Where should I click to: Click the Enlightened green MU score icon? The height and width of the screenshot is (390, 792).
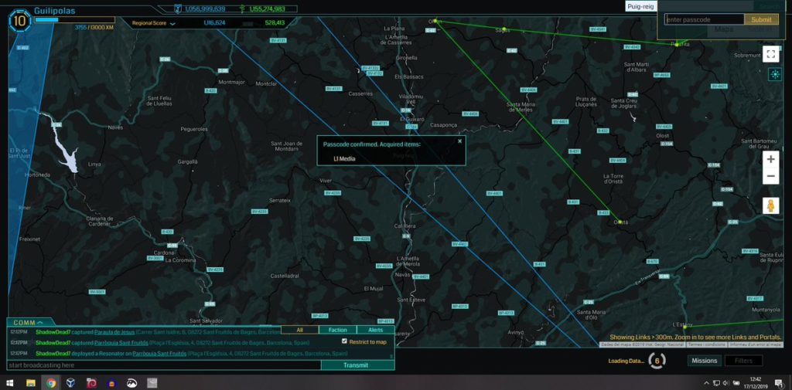(x=241, y=8)
